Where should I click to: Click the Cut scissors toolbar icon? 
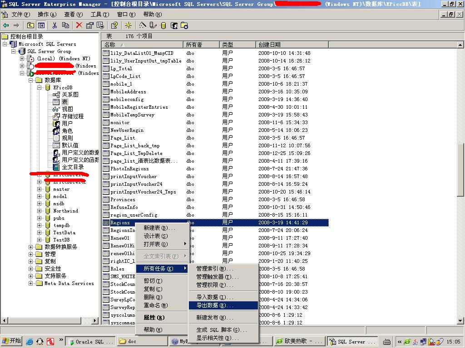[55, 25]
